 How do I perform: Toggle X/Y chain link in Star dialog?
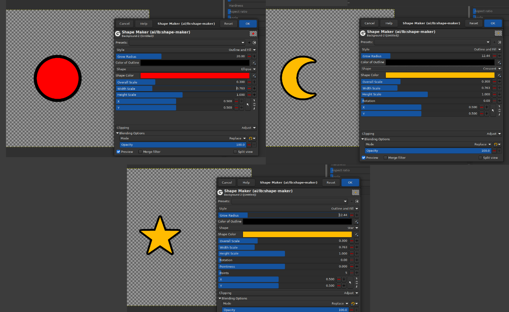point(357,282)
